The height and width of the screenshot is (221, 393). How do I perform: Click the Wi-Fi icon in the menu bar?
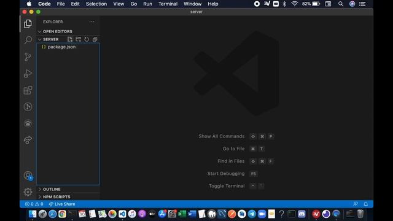pos(295,4)
